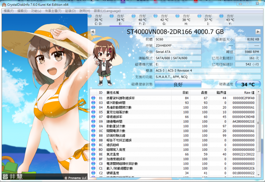Click the Raw 值 column header
Viewport: 265px width, 182px height.
click(x=242, y=92)
